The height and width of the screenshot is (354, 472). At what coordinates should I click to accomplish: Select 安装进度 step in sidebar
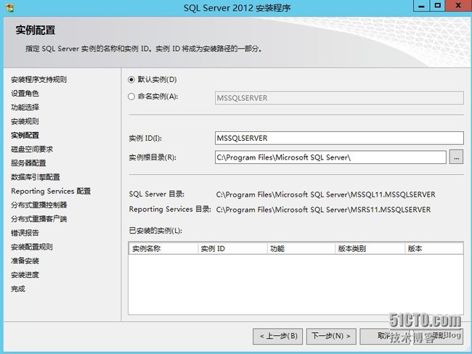pos(25,275)
